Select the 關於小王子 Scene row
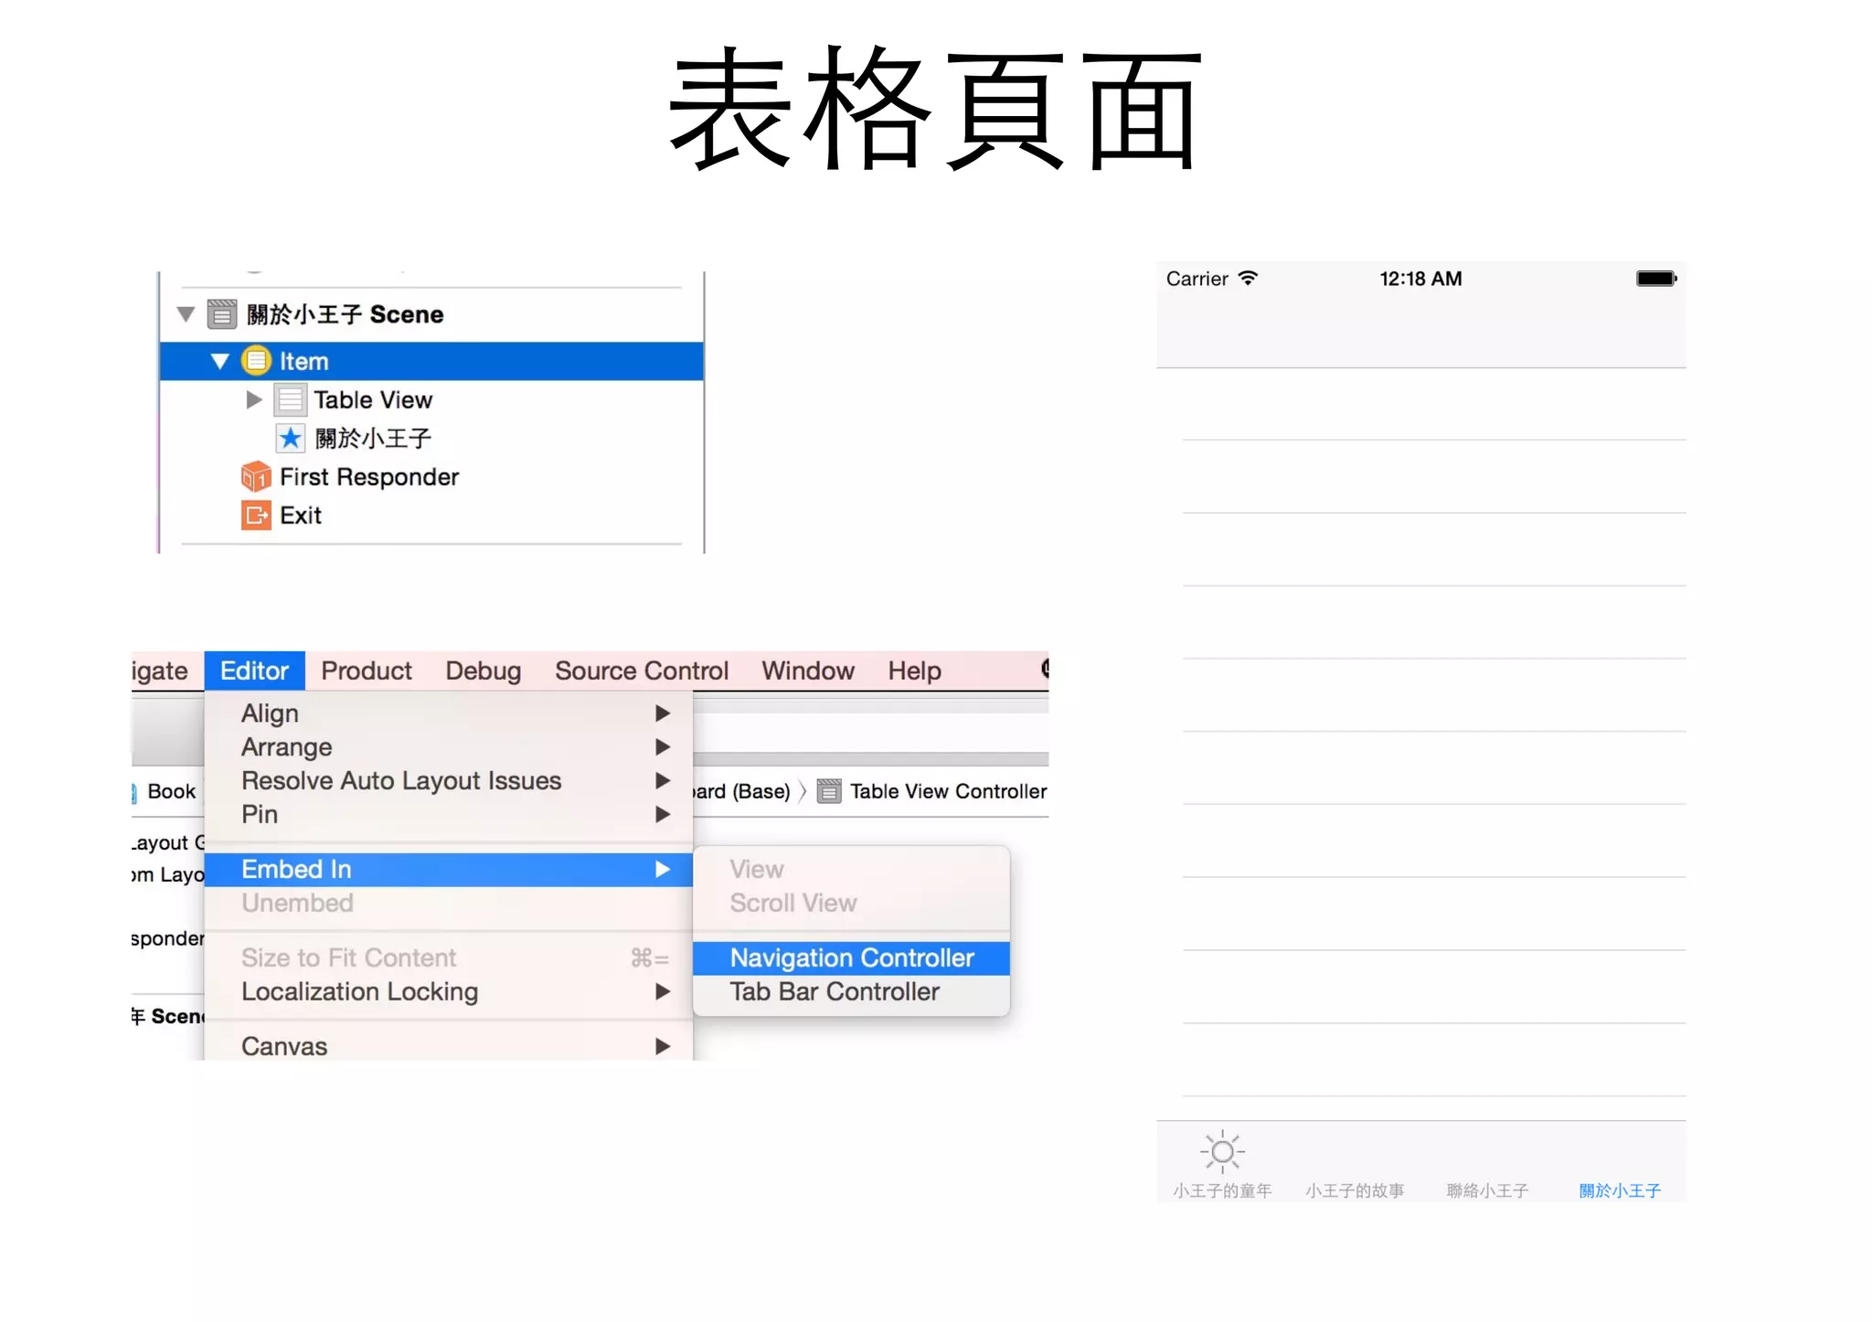The height and width of the screenshot is (1322, 1872). coord(346,314)
